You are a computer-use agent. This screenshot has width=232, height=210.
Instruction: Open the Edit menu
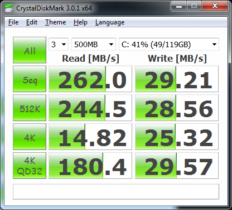[x=32, y=22]
